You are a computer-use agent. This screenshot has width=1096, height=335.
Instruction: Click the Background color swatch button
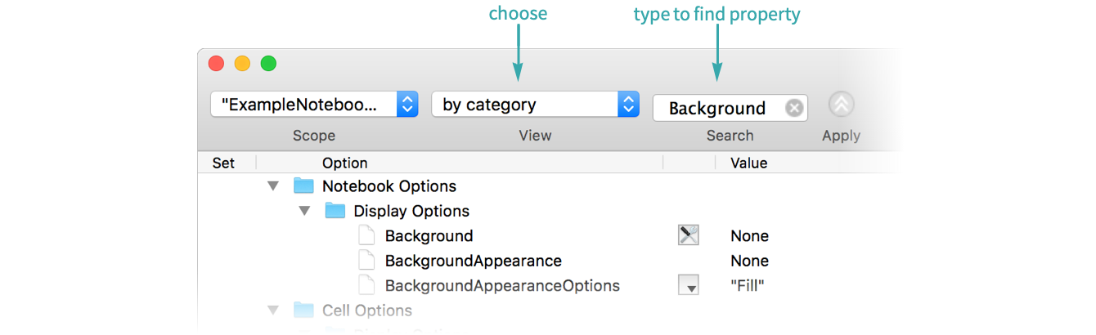point(689,236)
